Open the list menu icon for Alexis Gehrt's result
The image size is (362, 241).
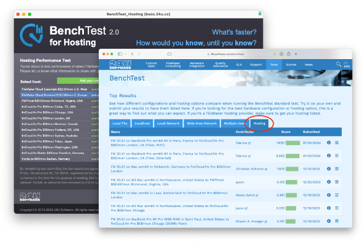(x=337, y=195)
